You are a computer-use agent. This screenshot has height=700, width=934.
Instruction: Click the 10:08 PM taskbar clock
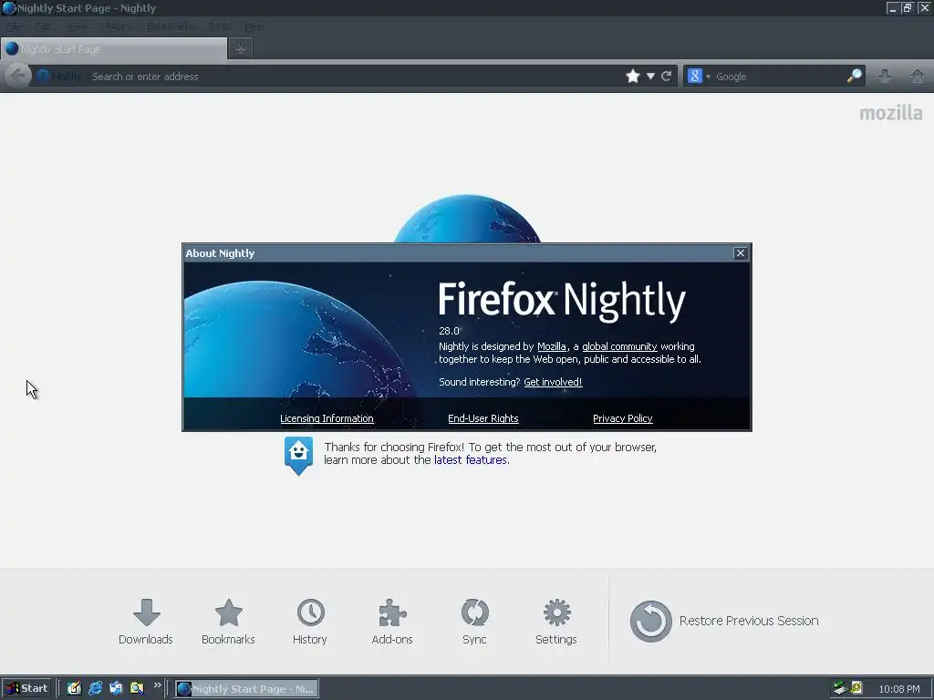point(898,689)
